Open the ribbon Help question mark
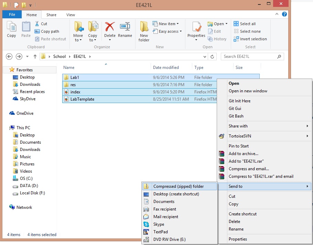The height and width of the screenshot is (245, 313). (x=284, y=14)
